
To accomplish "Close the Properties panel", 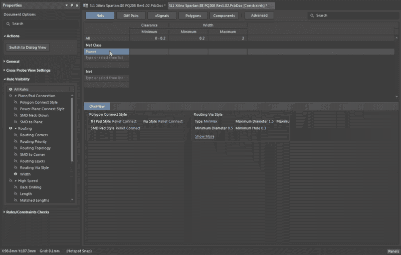I will 77,6.
